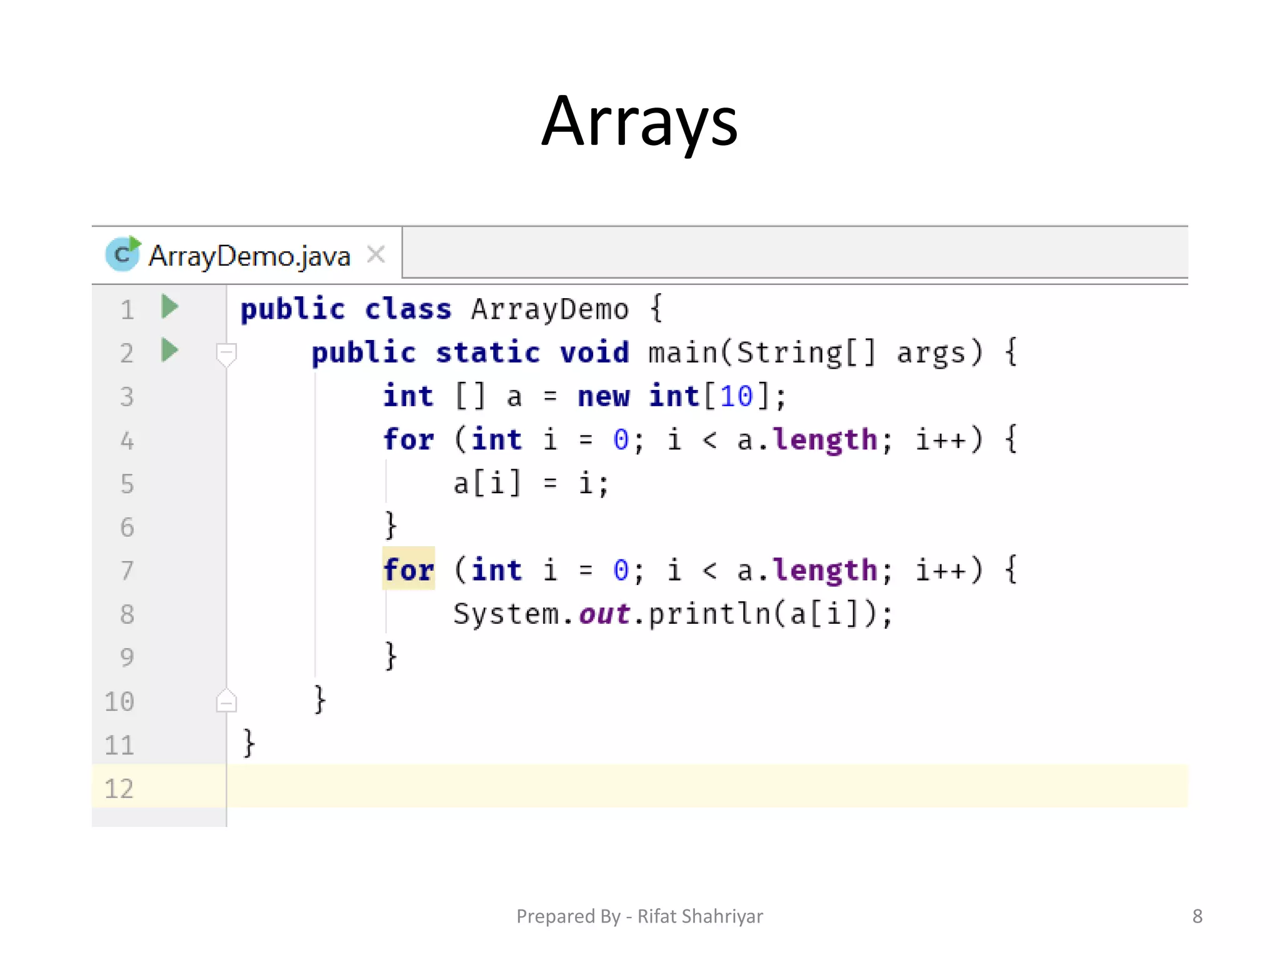Run main method from line 2 gutter arrow
This screenshot has height=960, width=1280.
(170, 350)
